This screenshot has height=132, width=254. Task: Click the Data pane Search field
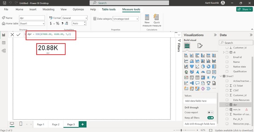click(x=236, y=43)
